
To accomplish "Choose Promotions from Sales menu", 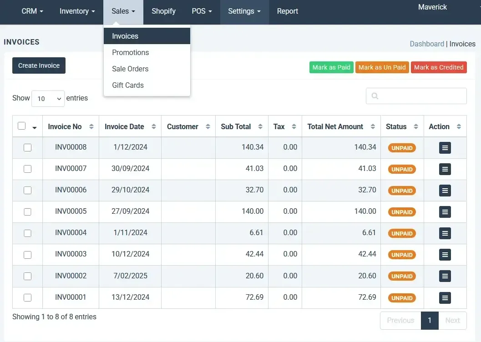I will (x=147, y=52).
